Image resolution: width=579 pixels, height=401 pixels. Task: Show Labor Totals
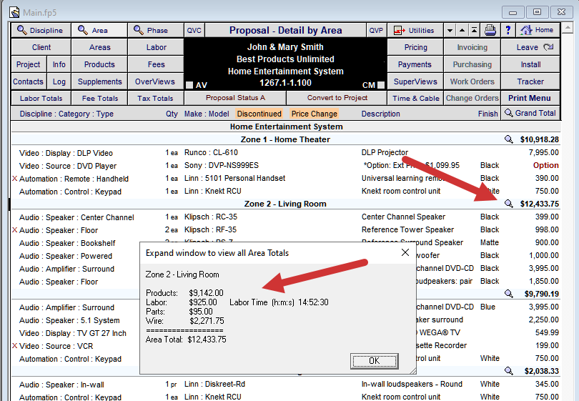pyautogui.click(x=41, y=98)
